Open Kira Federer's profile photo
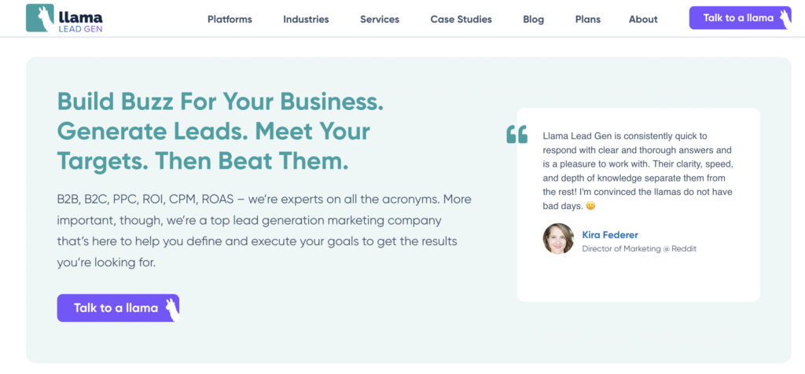 (559, 239)
